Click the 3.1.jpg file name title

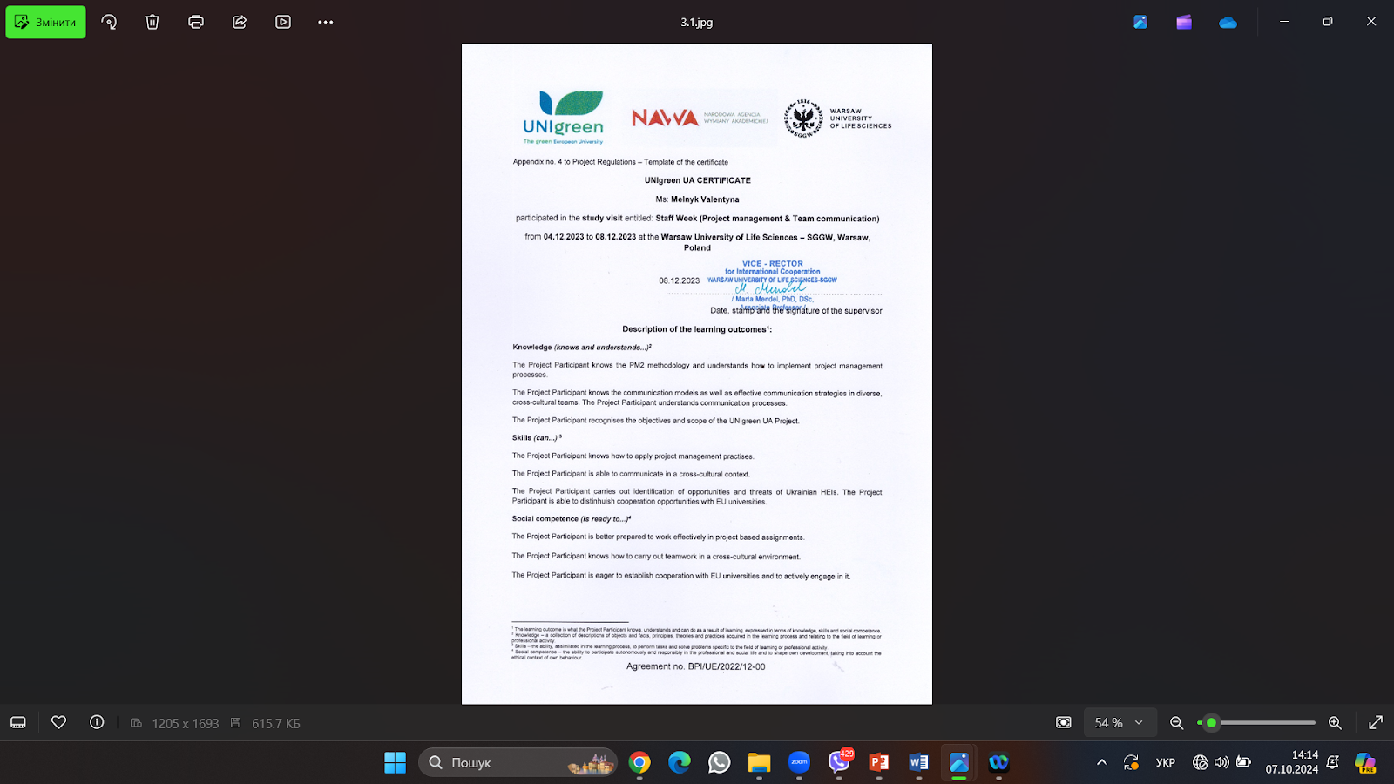coord(697,22)
